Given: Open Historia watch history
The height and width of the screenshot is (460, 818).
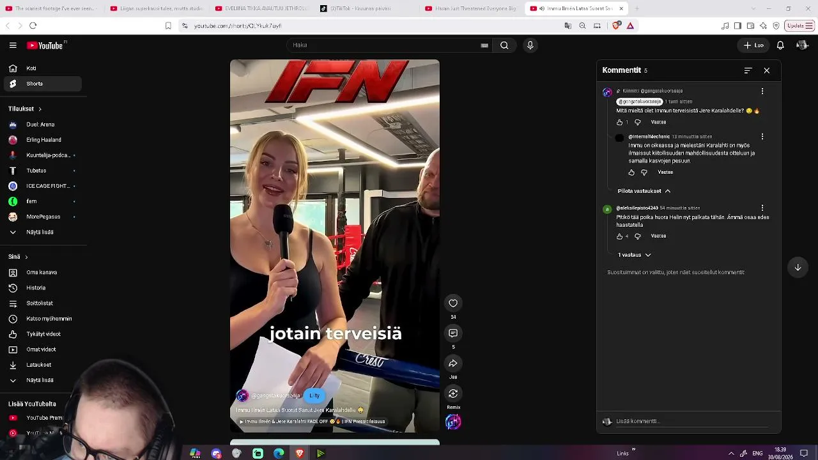Looking at the screenshot, I should [x=43, y=288].
